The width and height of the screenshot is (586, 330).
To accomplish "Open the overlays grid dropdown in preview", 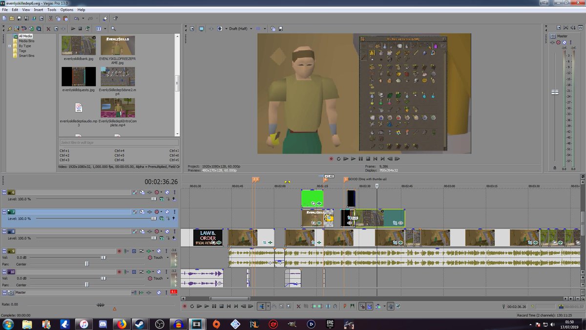I will pyautogui.click(x=265, y=28).
